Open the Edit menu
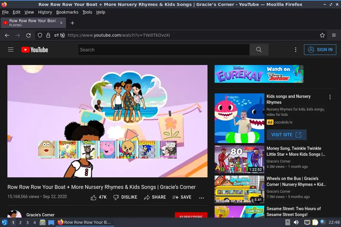Screen dimensions: 341x227 (x=17, y=12)
